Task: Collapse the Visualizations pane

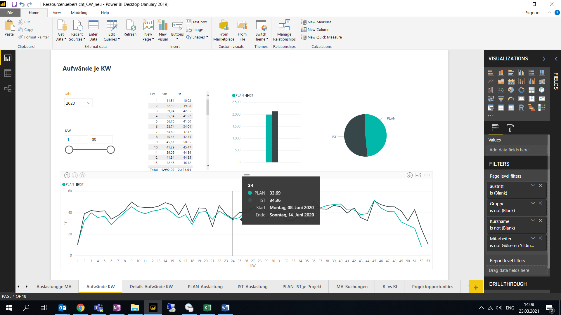Action: point(544,59)
